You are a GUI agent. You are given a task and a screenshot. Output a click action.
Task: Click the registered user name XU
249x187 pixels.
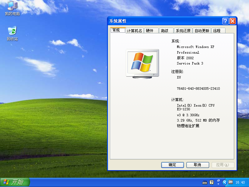point(179,77)
